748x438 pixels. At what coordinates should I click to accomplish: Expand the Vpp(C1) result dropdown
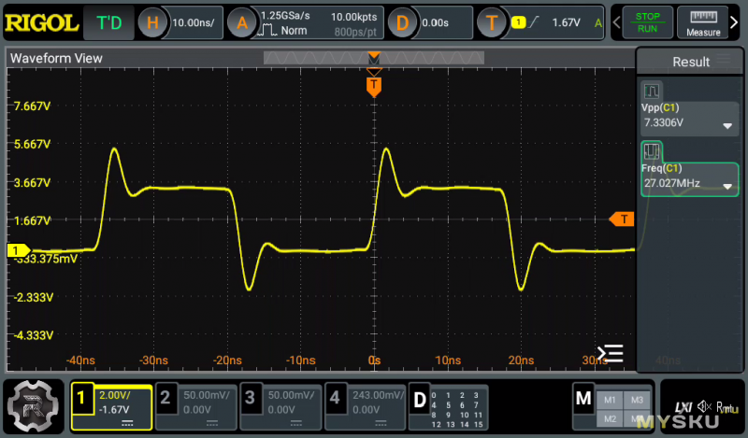point(726,126)
